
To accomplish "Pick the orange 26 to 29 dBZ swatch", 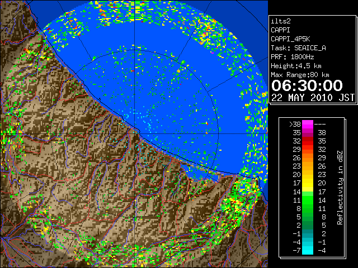I will (308, 158).
